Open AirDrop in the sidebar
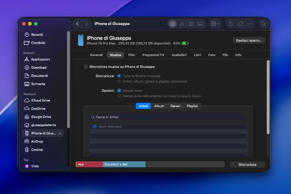Screen dimensions: 291x194 click(x=38, y=141)
